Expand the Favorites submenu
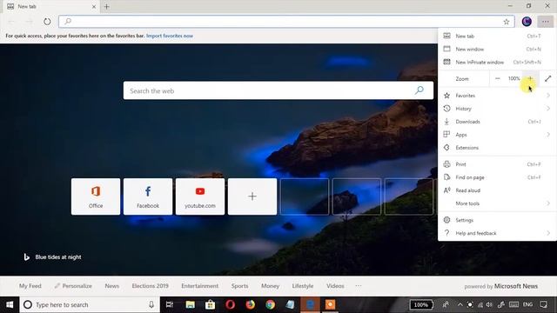This screenshot has width=557, height=313. (x=497, y=96)
